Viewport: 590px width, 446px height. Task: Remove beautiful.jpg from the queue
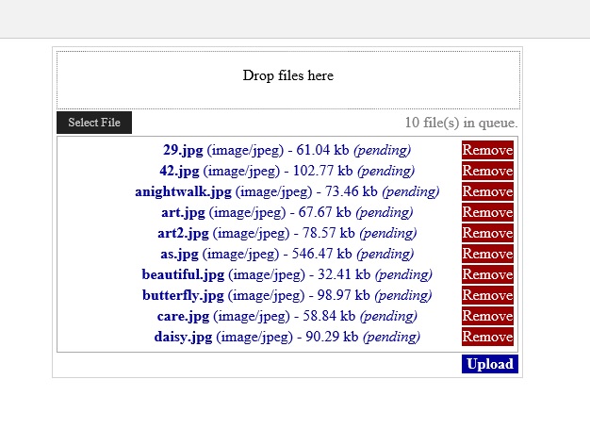[x=487, y=274]
